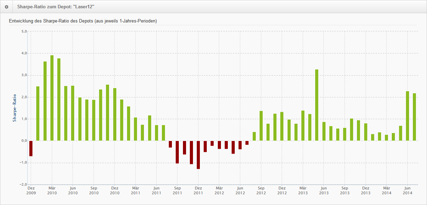Screen dimensions: 427x205
Task: Click the Jun 2012 x-axis label
Action: tap(240, 190)
